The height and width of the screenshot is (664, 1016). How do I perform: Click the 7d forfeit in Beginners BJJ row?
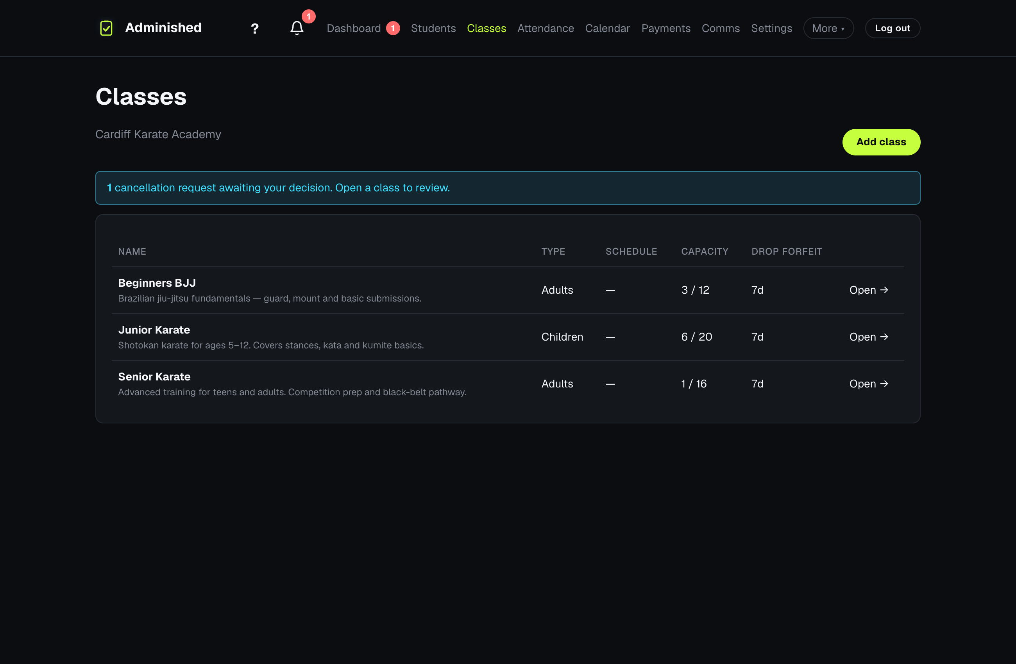pos(757,290)
